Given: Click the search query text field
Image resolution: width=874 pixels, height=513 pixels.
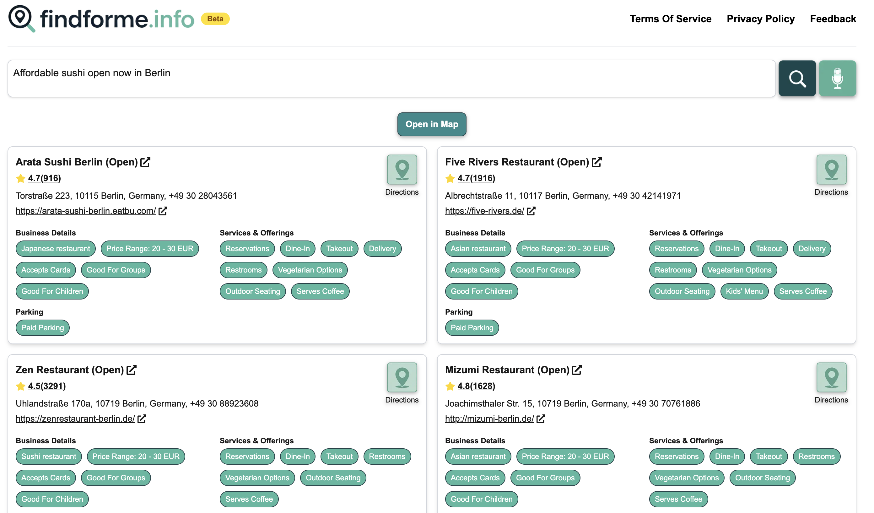Looking at the screenshot, I should (x=391, y=78).
